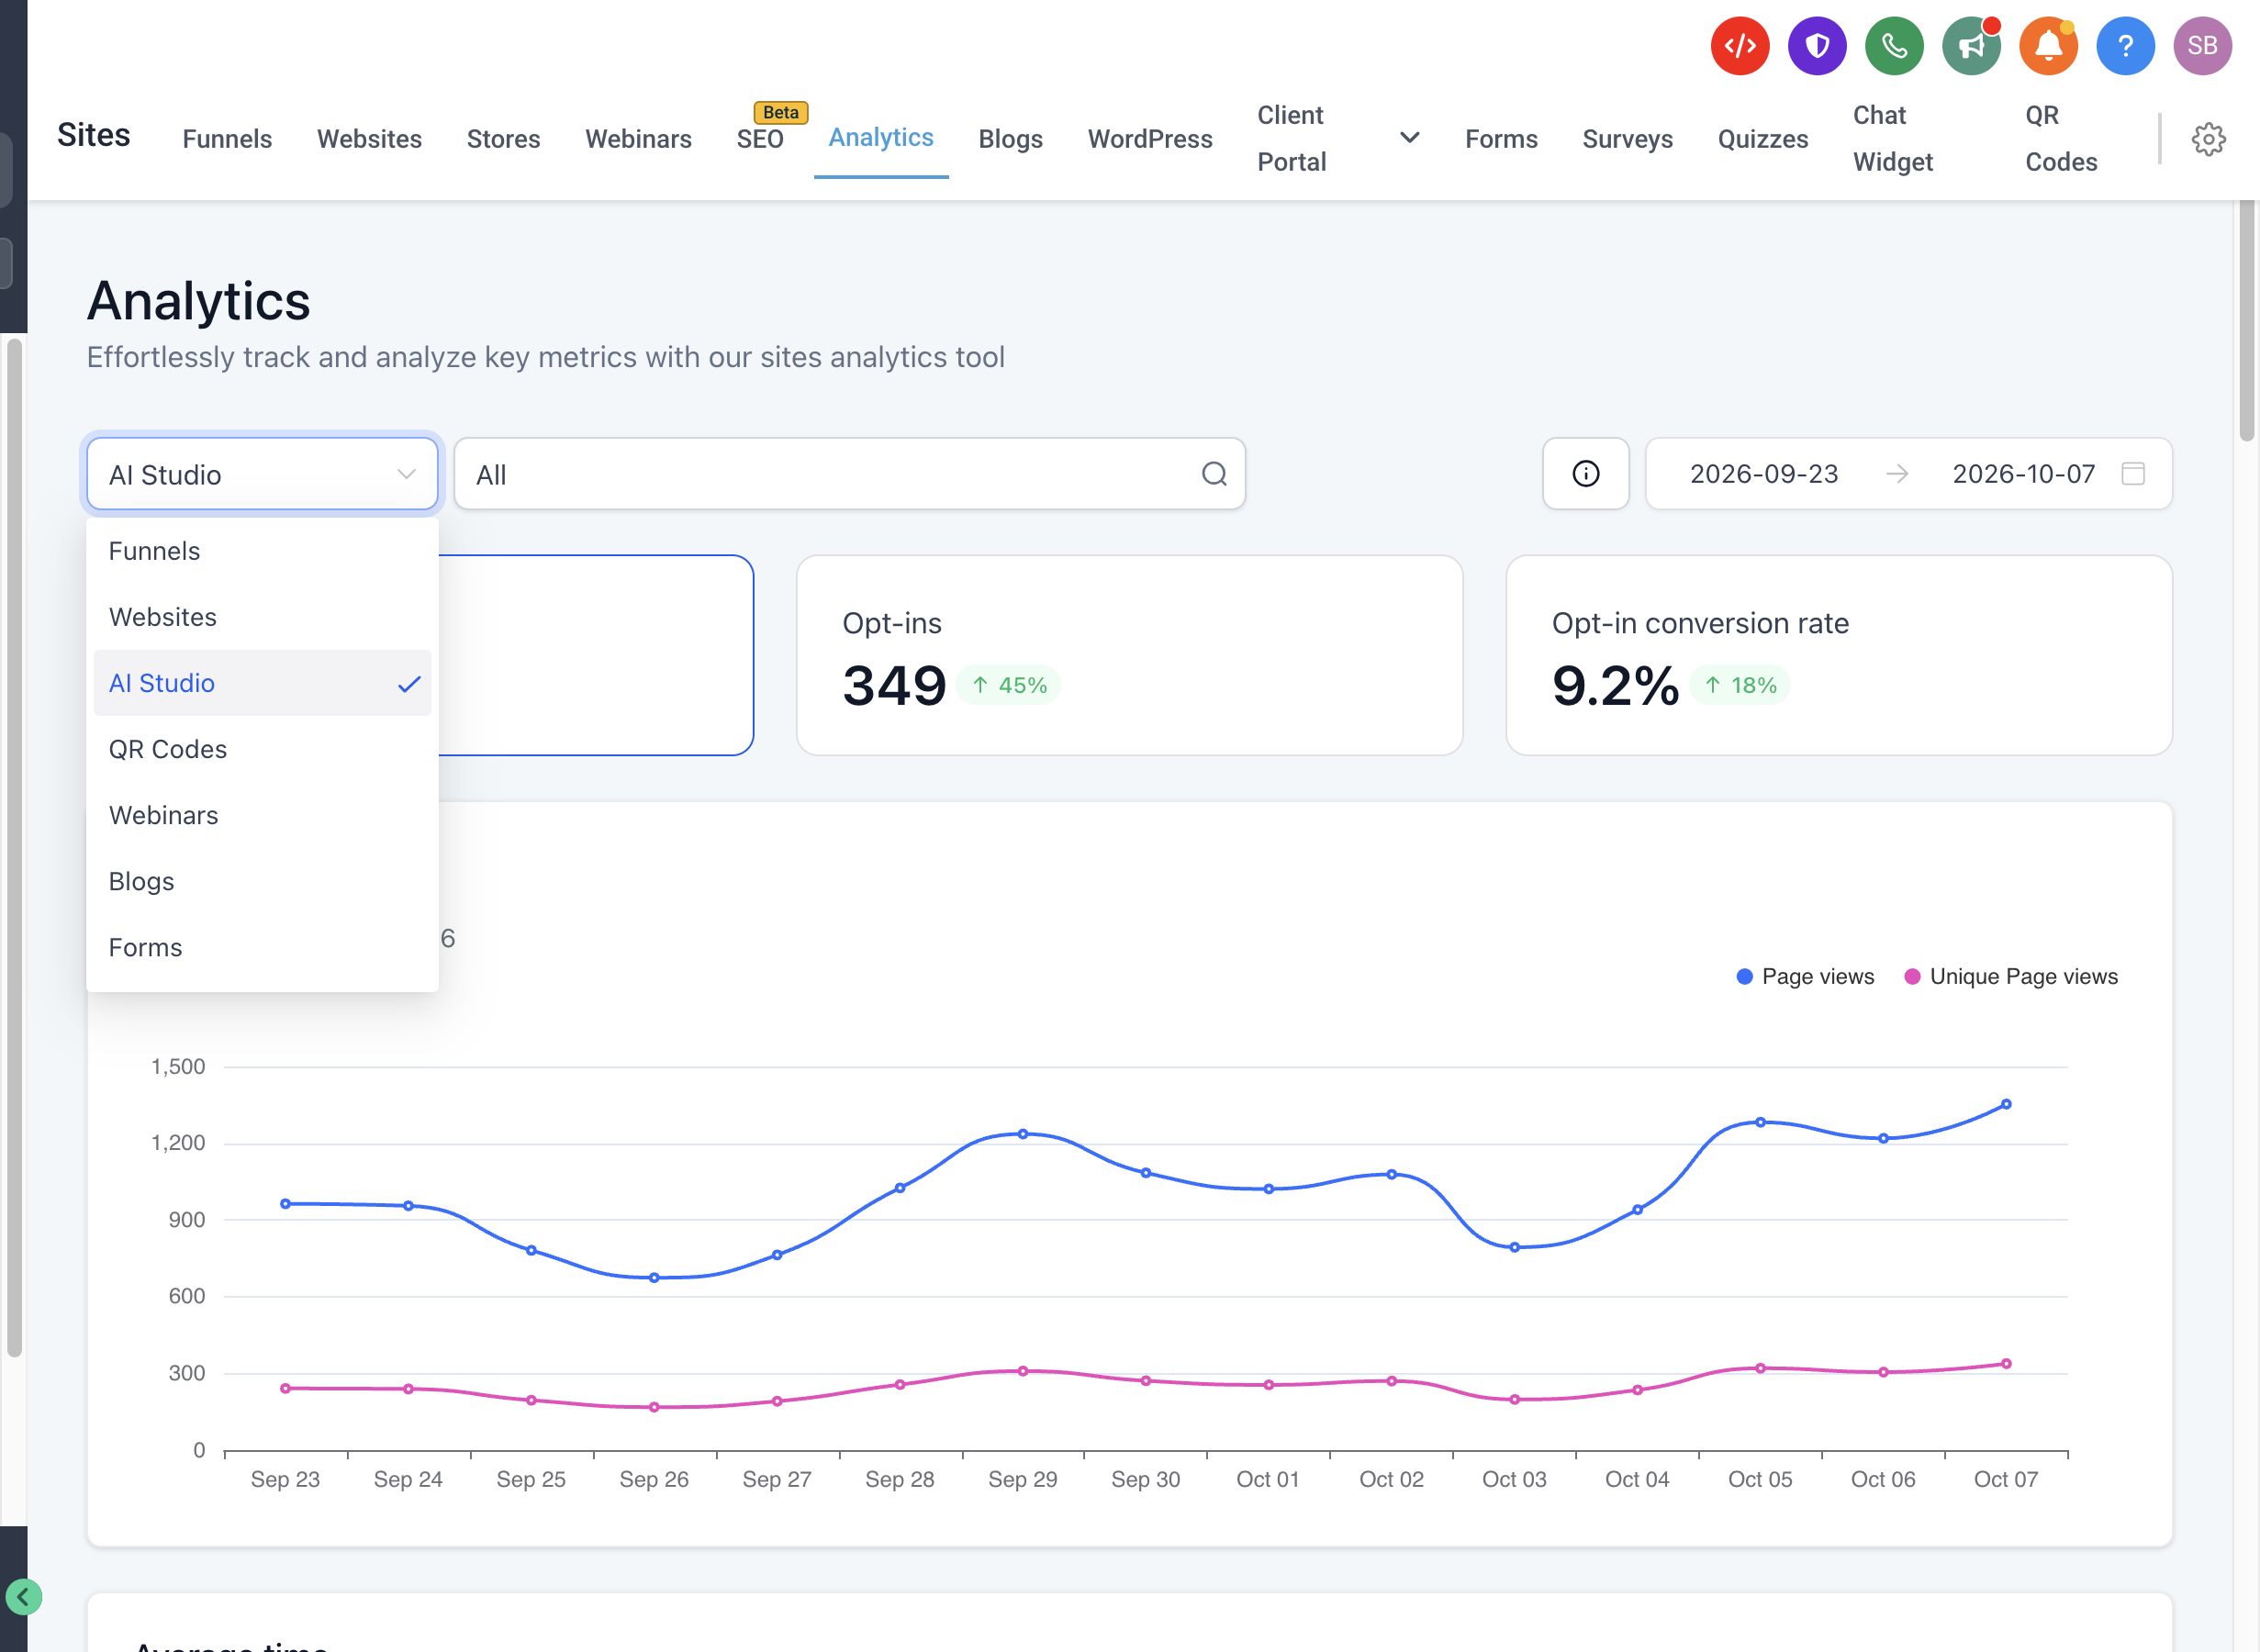Click the Oct 07 Page views data point
This screenshot has width=2260, height=1652.
pyautogui.click(x=2006, y=1105)
